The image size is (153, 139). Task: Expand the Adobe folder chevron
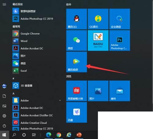point(60,101)
